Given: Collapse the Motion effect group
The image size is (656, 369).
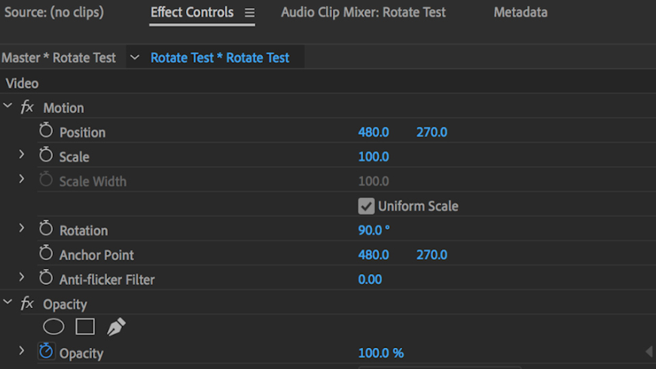Looking at the screenshot, I should 8,107.
